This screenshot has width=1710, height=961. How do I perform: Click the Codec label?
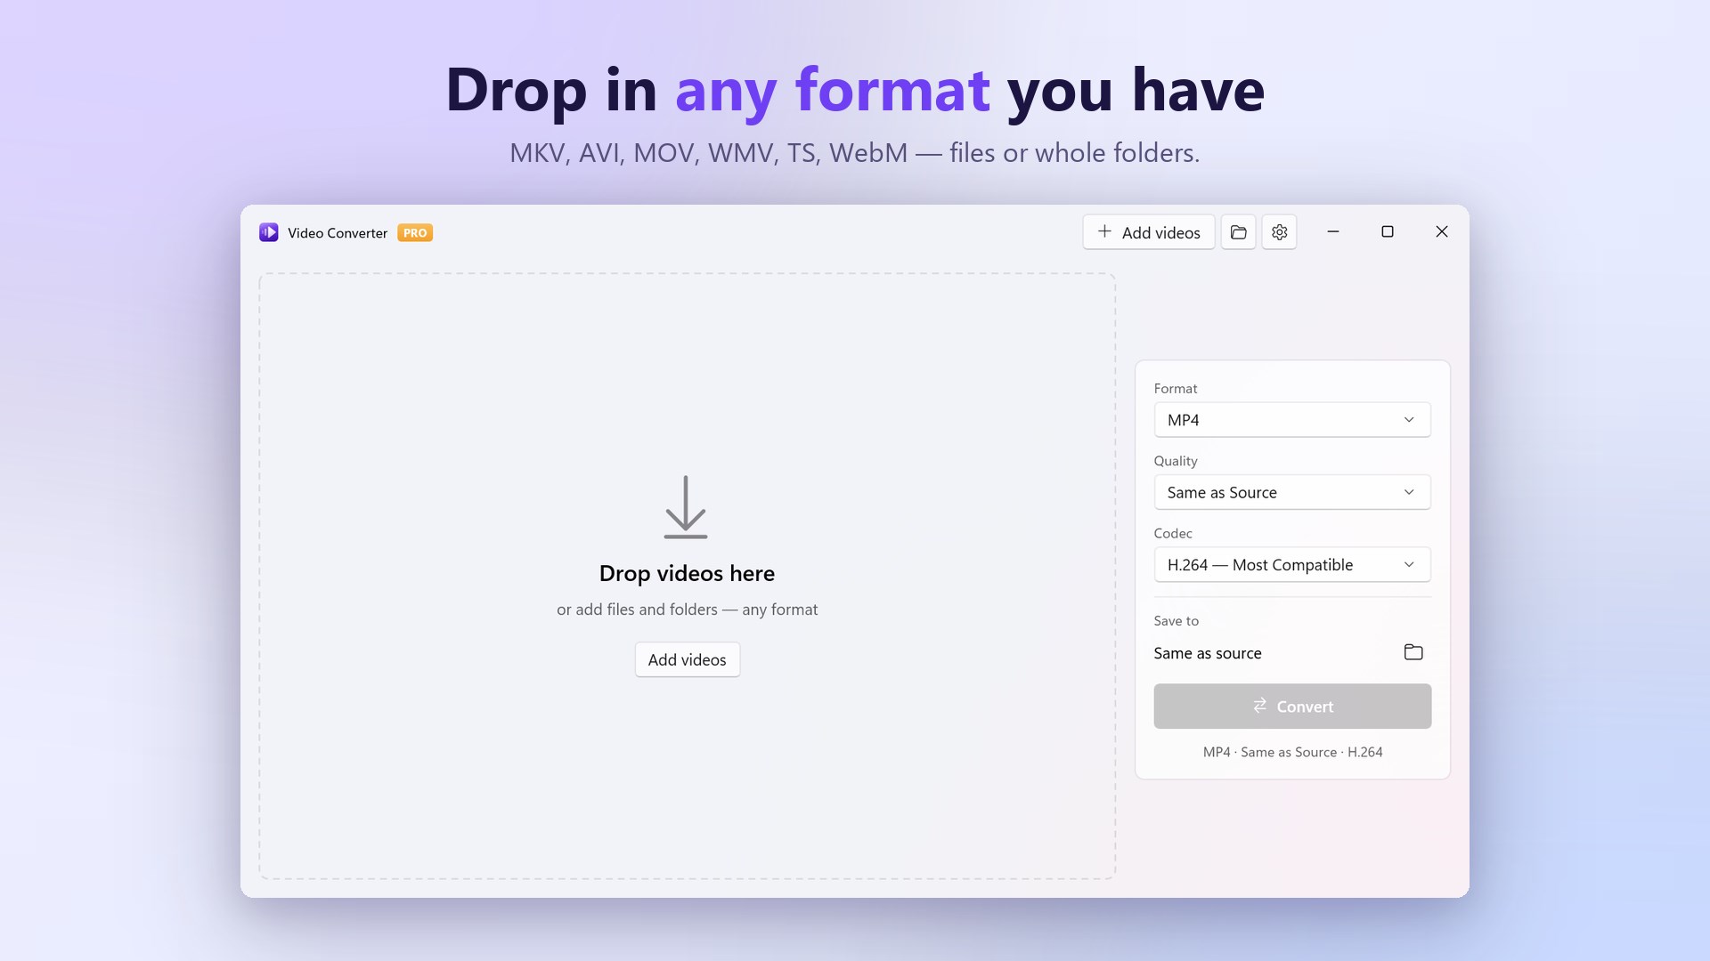1172,533
